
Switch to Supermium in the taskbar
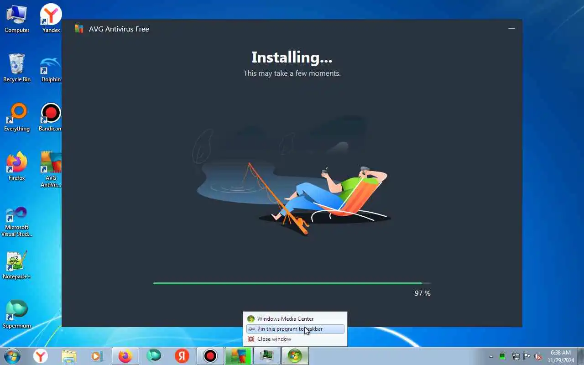(x=154, y=356)
